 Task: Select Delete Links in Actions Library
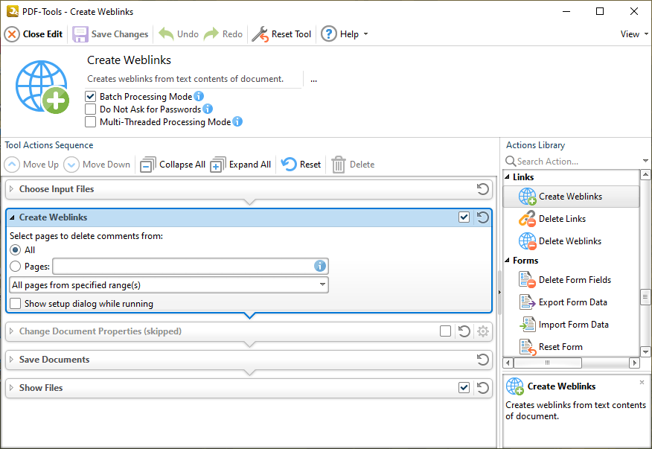[x=562, y=219]
